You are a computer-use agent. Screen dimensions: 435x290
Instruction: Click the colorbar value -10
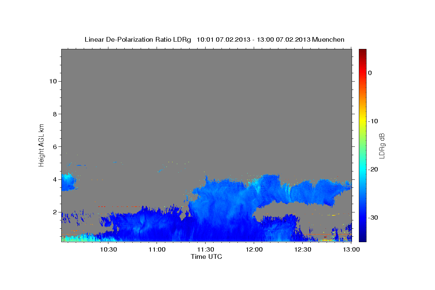tap(373, 121)
